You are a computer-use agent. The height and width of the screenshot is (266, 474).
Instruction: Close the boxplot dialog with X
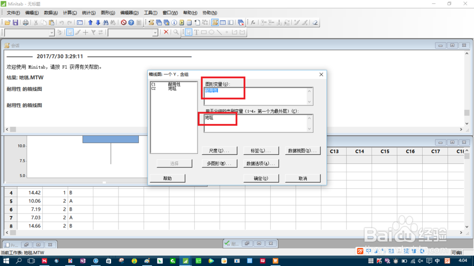click(x=321, y=74)
